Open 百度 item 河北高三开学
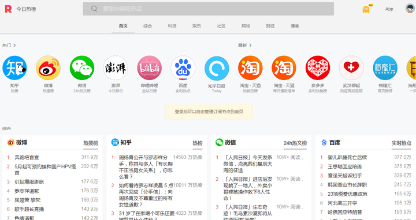416x220 pixels. 342,203
